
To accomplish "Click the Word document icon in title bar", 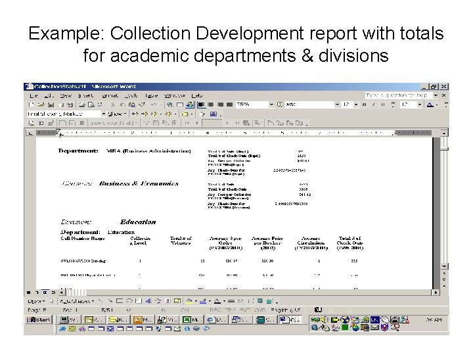I will click(x=29, y=86).
